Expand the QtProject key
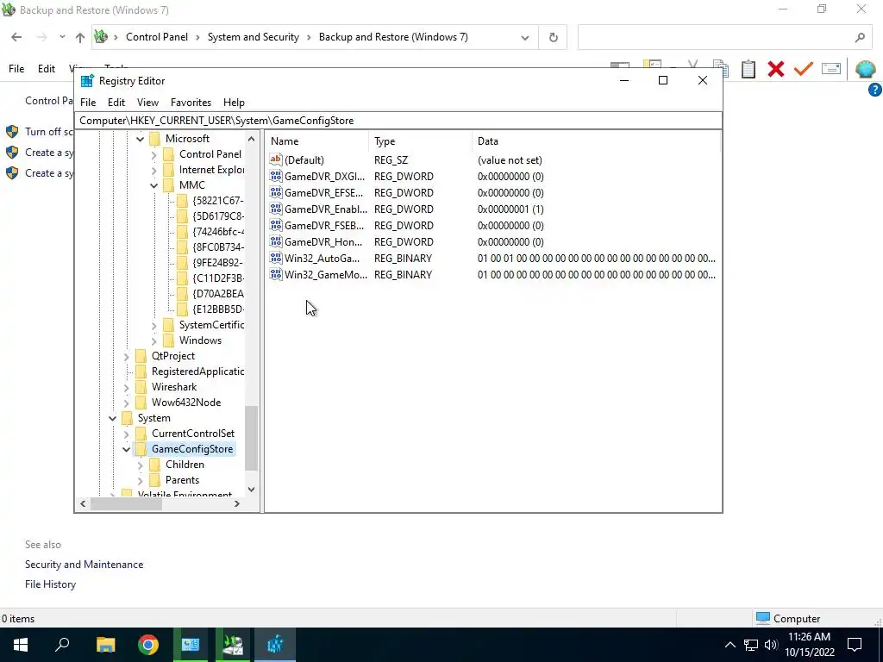This screenshot has width=883, height=662. tap(126, 356)
